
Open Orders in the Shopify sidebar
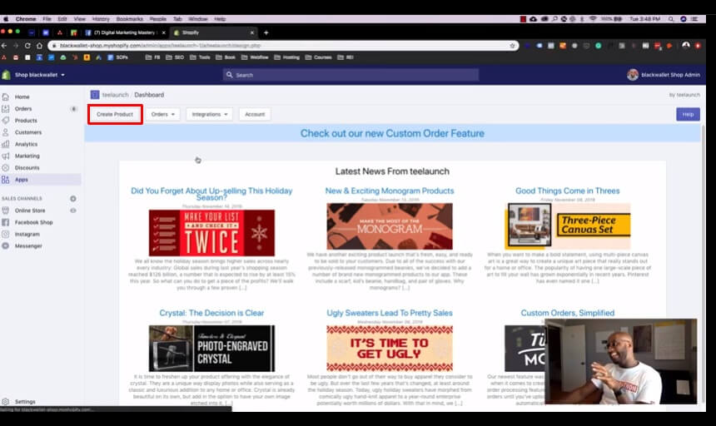23,108
